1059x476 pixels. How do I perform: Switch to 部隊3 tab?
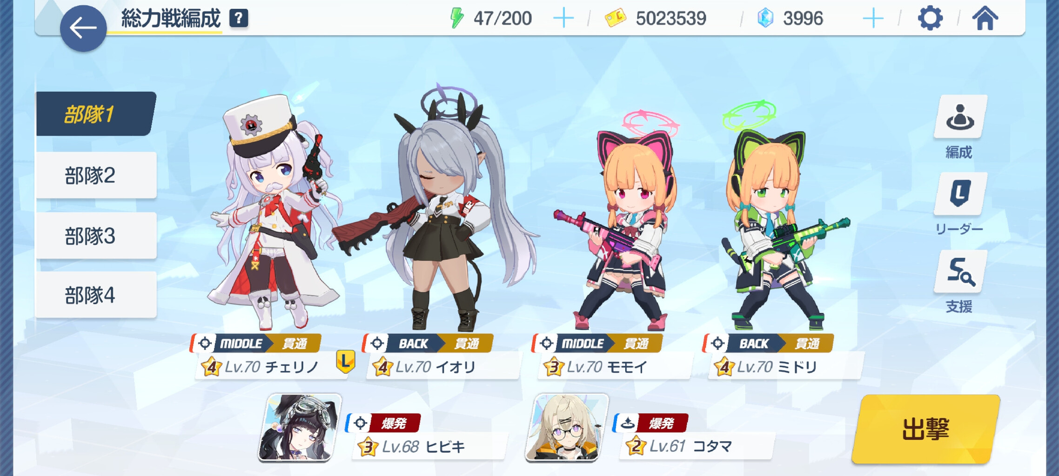pos(96,236)
